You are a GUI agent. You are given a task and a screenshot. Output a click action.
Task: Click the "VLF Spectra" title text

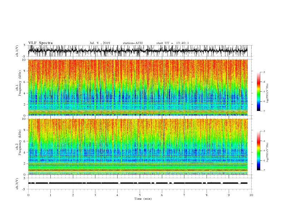click(x=40, y=43)
